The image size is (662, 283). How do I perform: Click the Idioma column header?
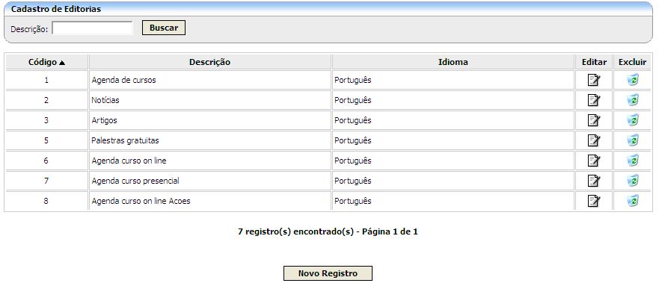point(453,62)
